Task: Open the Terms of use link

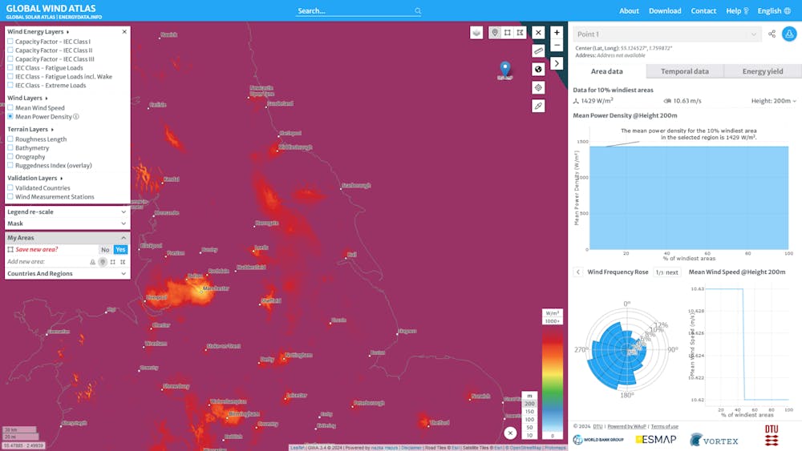Action: 664,426
